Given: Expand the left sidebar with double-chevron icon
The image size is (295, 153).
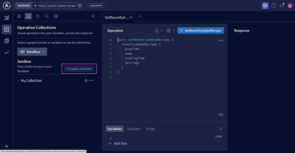Looking at the screenshot, I should click(x=6, y=146).
